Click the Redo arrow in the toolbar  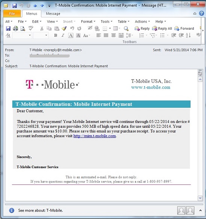tap(79, 28)
